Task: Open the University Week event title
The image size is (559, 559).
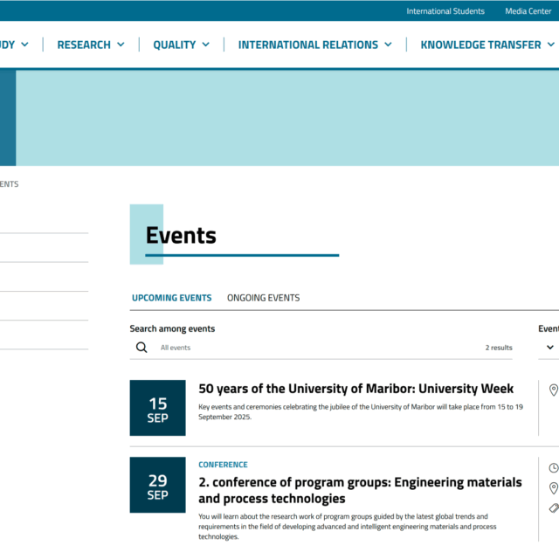Action: (355, 389)
